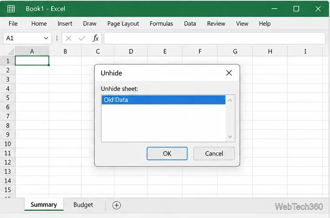
Task: Open the Formulas tab
Action: [x=162, y=23]
